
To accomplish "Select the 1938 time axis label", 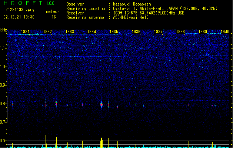I will point(180,32).
